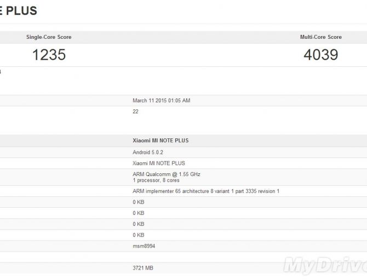Select the ARM implementer 65 architecture row
367x280 pixels.
coord(206,191)
